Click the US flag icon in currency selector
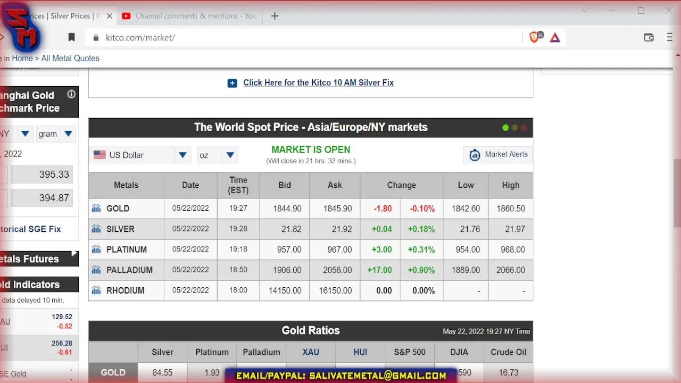This screenshot has height=383, width=681. pyautogui.click(x=99, y=155)
